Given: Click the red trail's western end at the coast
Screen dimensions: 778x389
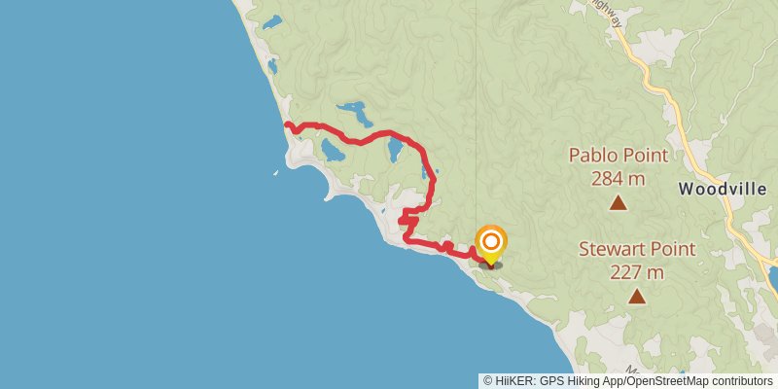Looking at the screenshot, I should 287,125.
